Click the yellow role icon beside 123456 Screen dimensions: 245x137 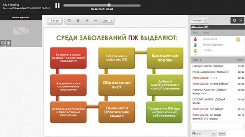[195, 51]
